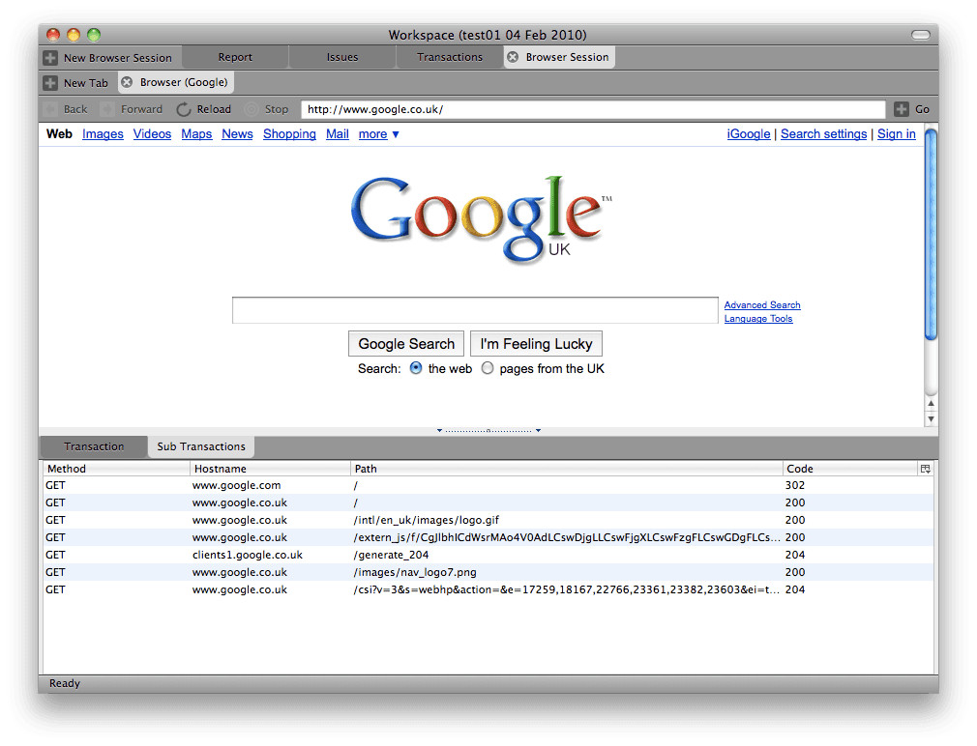Sort by the Code column header
Image resolution: width=977 pixels, height=746 pixels.
point(850,469)
